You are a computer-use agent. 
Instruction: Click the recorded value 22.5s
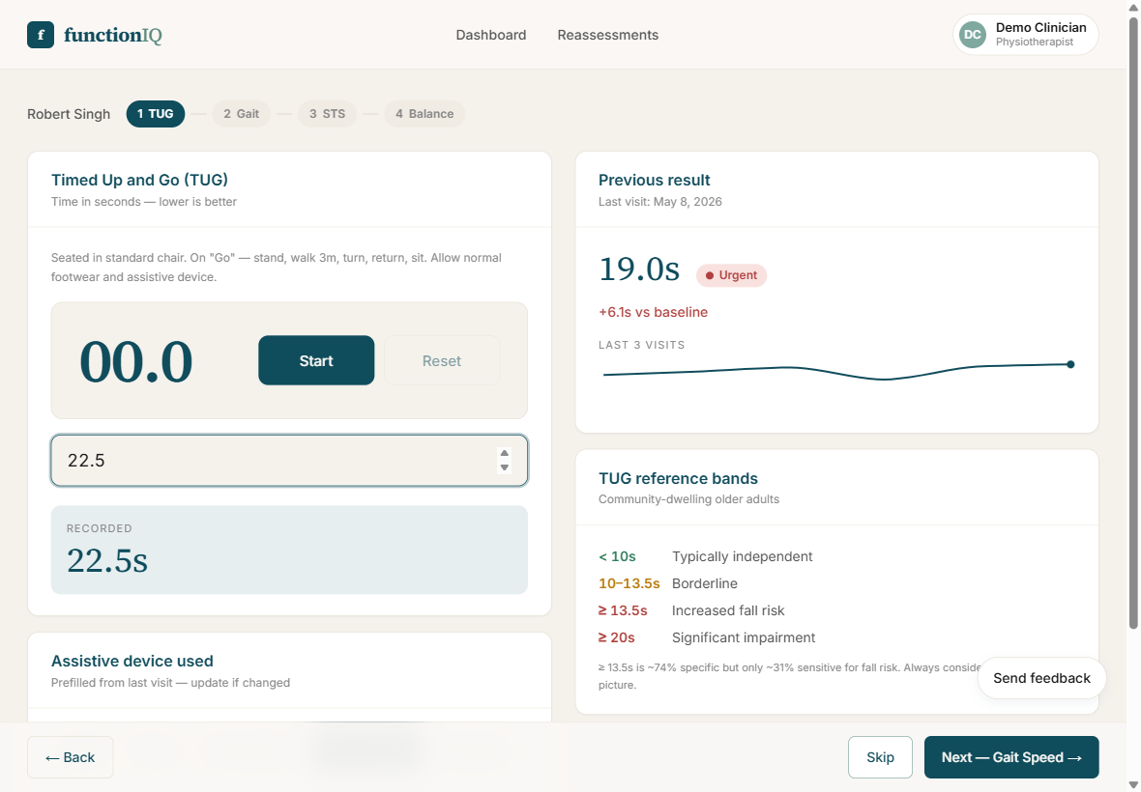[107, 560]
